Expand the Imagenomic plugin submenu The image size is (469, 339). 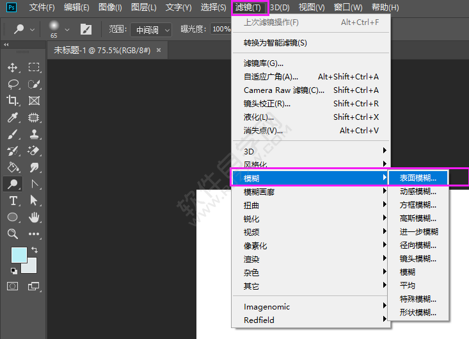coord(310,307)
